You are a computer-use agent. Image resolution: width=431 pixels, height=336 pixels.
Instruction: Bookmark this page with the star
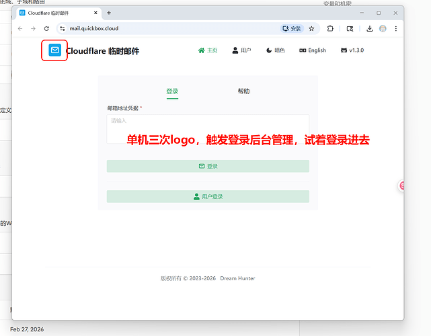[x=311, y=29]
